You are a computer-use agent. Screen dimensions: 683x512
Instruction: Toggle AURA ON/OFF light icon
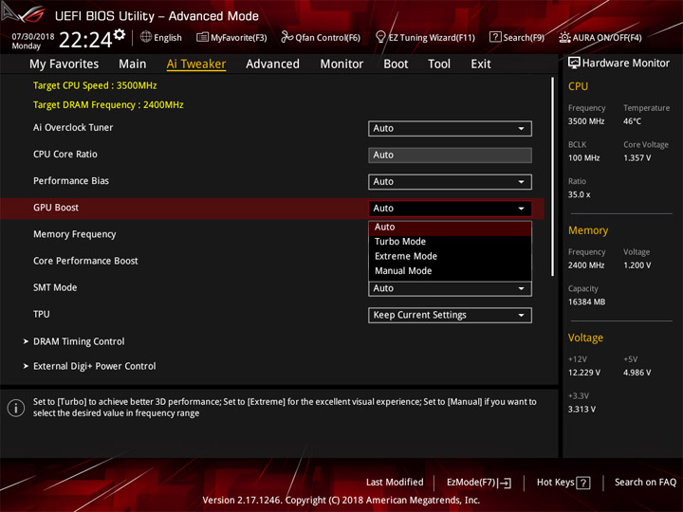[564, 37]
